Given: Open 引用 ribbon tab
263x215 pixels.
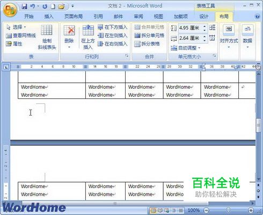Looking at the screenshot, I should 98,17.
